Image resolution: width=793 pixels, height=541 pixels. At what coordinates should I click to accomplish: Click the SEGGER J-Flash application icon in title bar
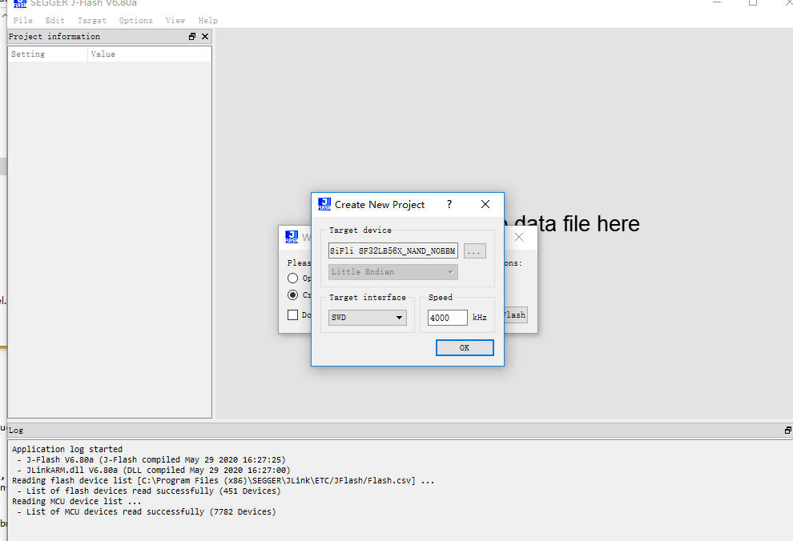click(20, 3)
